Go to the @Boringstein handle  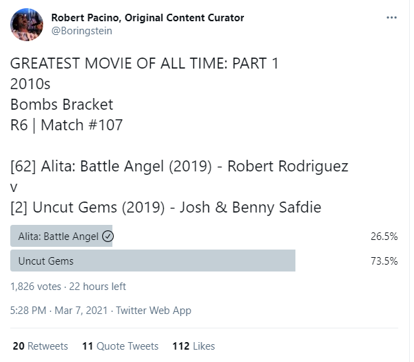tap(82, 31)
